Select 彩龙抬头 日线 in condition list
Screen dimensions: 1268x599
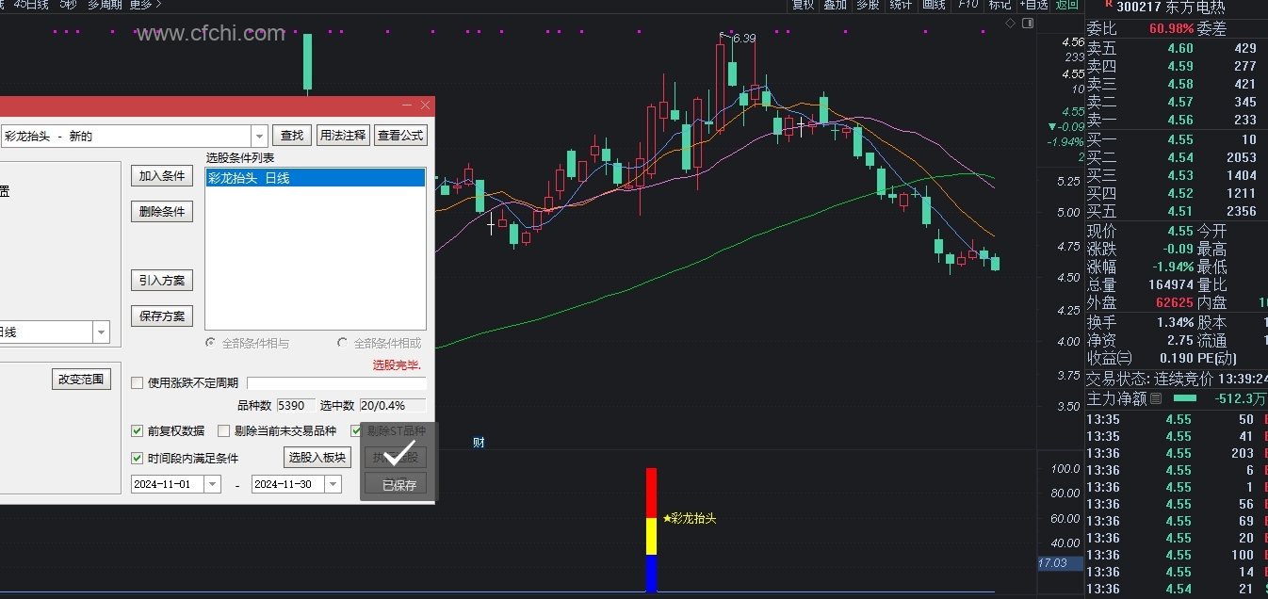(316, 178)
